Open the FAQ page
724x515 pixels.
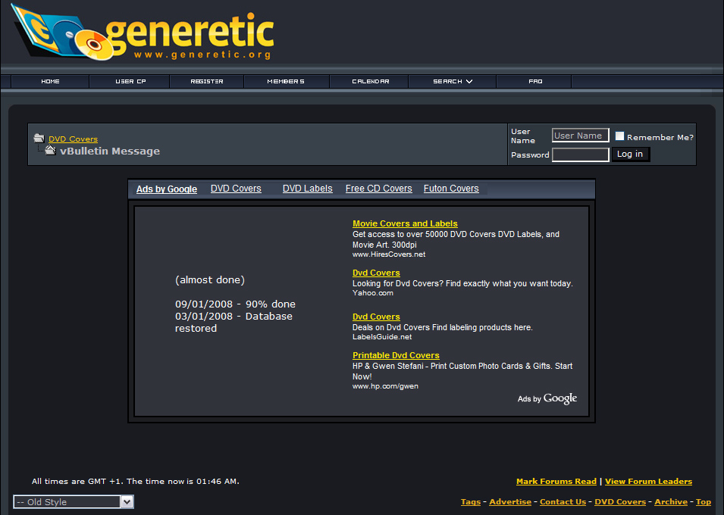point(535,81)
